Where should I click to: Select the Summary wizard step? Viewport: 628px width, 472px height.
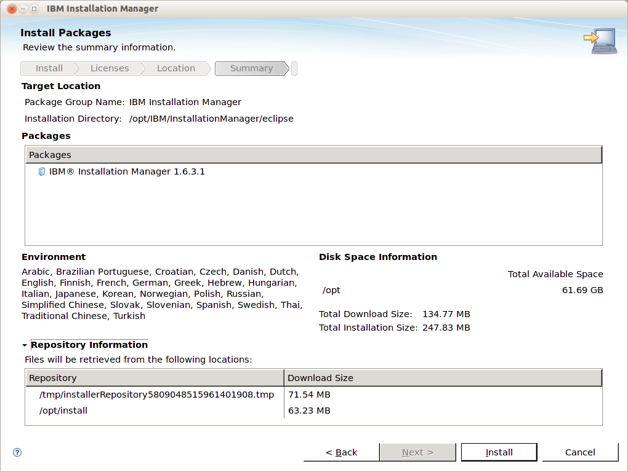click(x=251, y=68)
